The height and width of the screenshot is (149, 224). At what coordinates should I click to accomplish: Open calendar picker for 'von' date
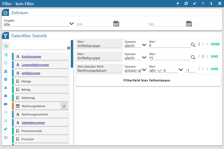[x=116, y=24]
